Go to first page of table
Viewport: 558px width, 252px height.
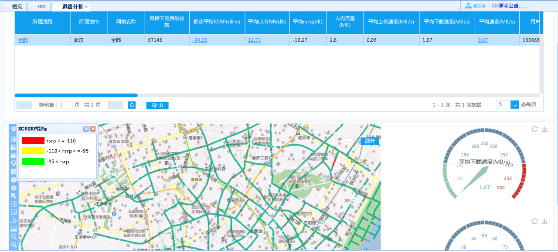click(x=20, y=105)
